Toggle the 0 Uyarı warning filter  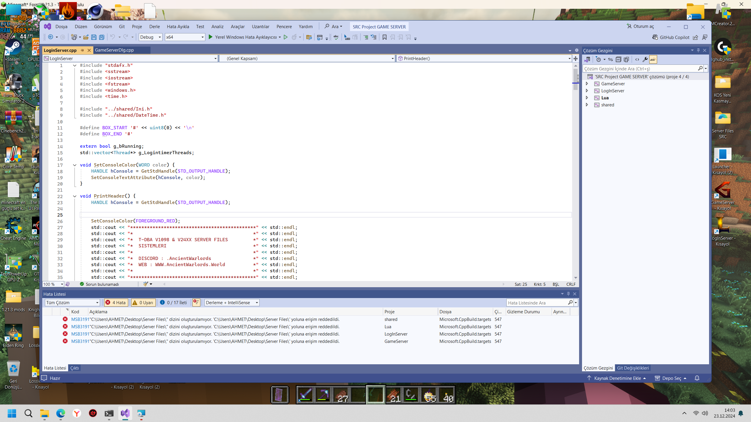coord(143,302)
